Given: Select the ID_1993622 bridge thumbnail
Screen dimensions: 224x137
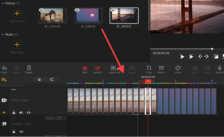Looking at the screenshot, I should click(124, 16).
